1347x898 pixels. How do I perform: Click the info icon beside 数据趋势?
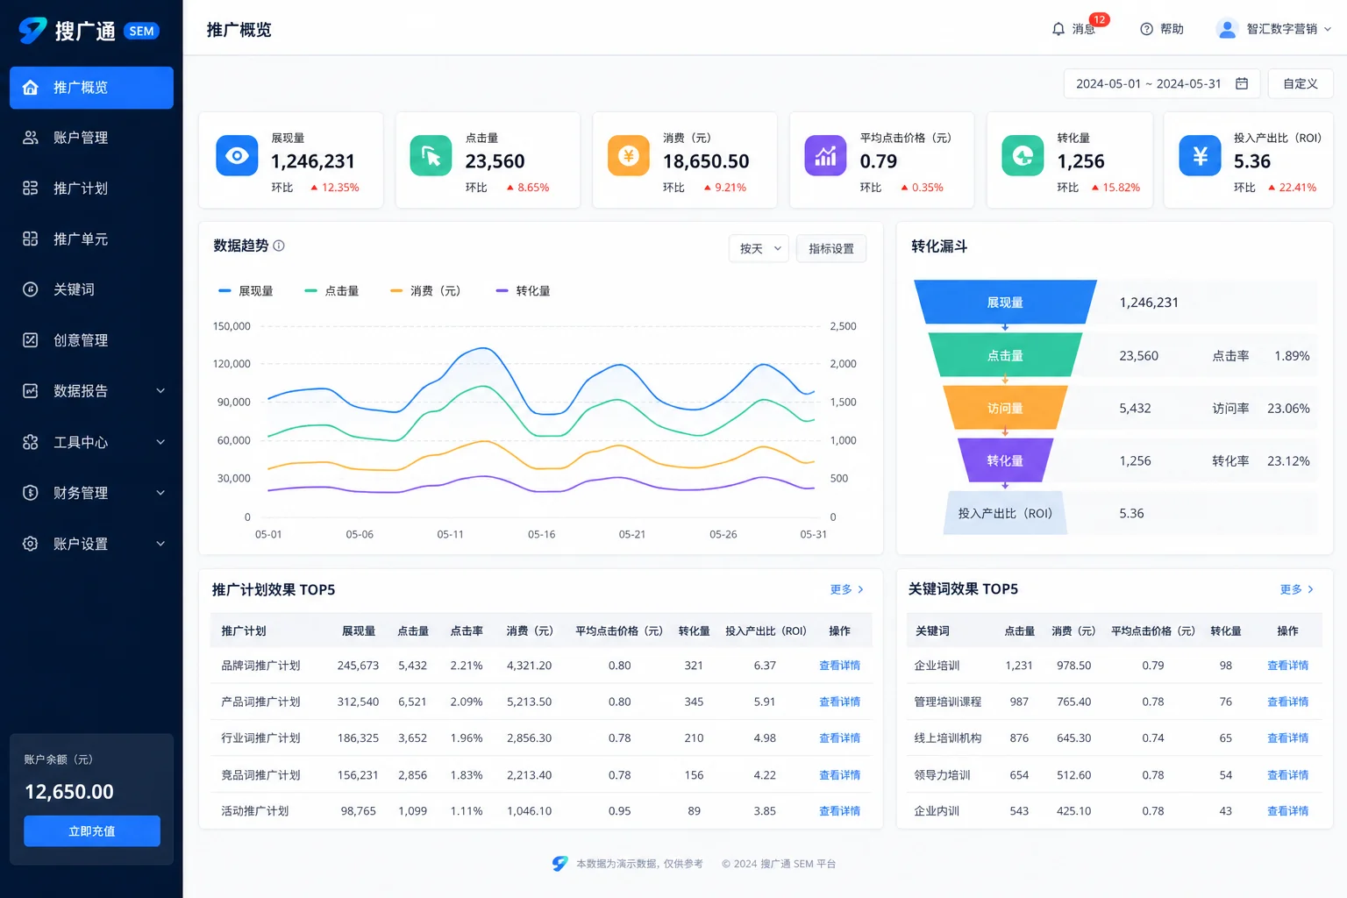click(x=279, y=246)
